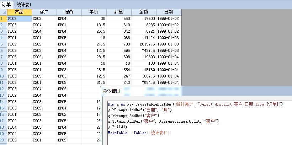
Task: Click the select-all corner of the table
Action: (x=4, y=12)
